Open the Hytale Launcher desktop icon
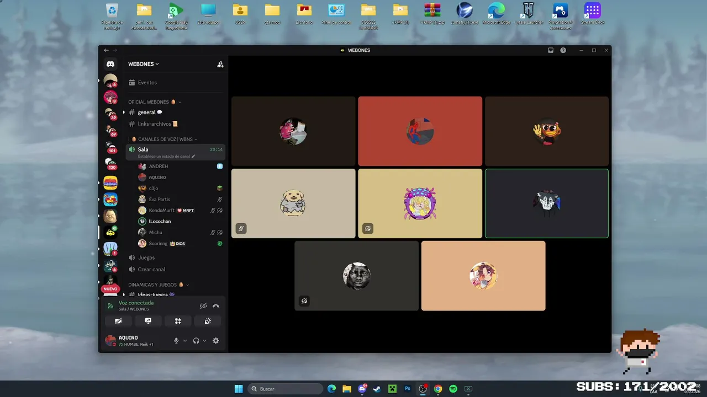The width and height of the screenshot is (707, 397). 528,14
